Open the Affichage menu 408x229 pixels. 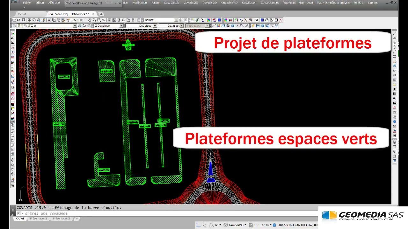pos(54,3)
